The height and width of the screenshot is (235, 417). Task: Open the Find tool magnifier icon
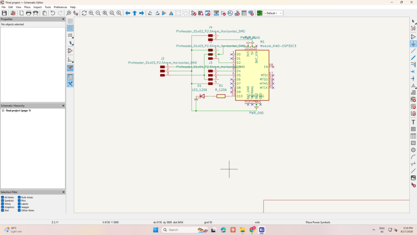pos(68,13)
